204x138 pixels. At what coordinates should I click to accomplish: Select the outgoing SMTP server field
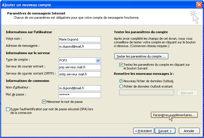coord(80,74)
